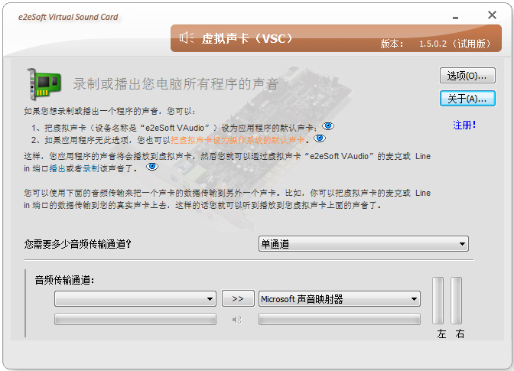Minimize the Virtual Sound Card window

pyautogui.click(x=455, y=18)
